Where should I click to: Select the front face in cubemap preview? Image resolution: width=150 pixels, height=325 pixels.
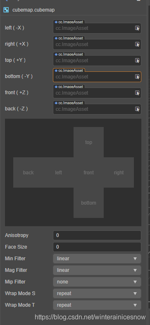click(x=88, y=172)
